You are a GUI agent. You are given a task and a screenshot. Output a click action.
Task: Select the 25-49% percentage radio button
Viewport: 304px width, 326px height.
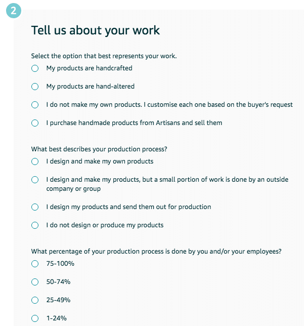(35, 300)
